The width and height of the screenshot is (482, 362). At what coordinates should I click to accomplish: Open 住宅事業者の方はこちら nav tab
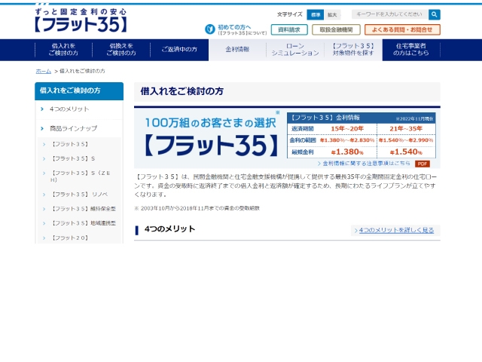(x=411, y=50)
